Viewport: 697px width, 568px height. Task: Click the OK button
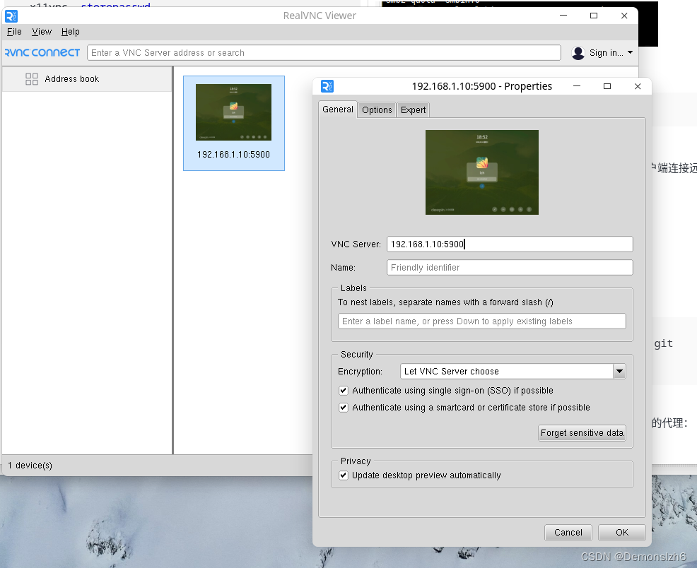[x=622, y=533]
